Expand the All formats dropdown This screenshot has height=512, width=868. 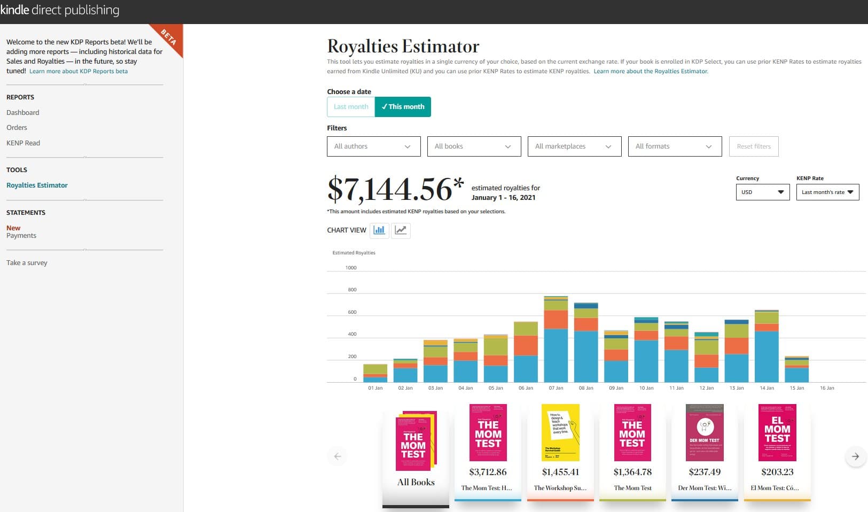(675, 146)
